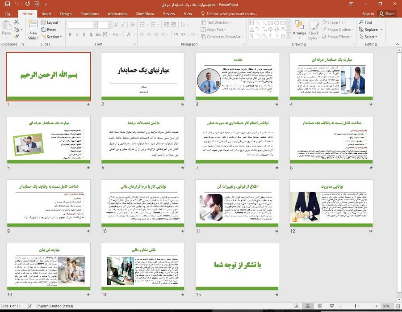Toggle italic formatting
Image resolution: width=402 pixels, height=312 pixels.
click(x=77, y=34)
